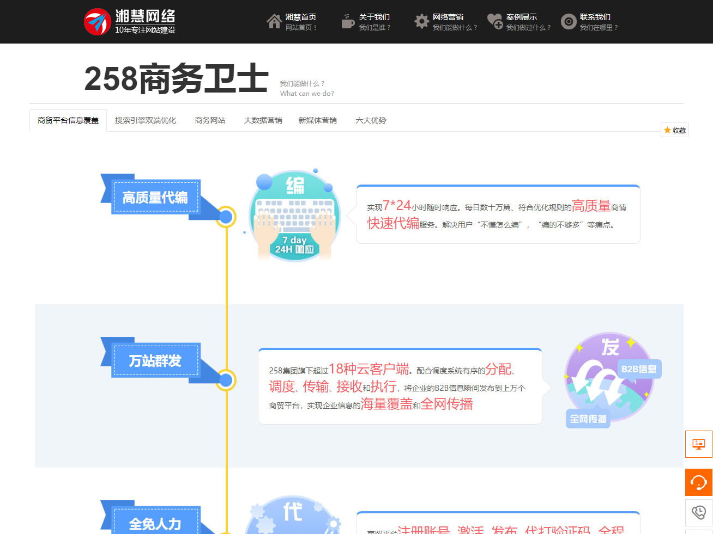Click the red 全网传播 text in description
Image resolution: width=713 pixels, height=534 pixels.
[446, 404]
